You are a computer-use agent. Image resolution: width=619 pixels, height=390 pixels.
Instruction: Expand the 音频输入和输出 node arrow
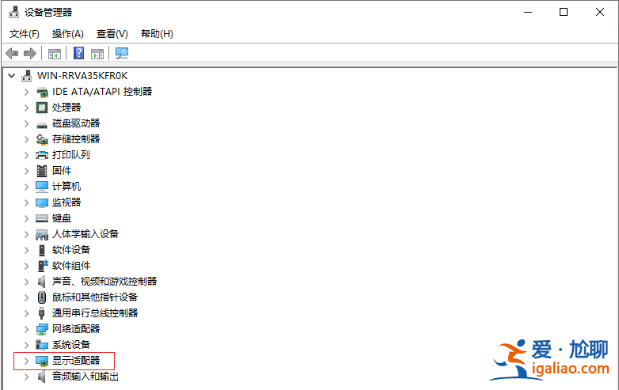click(26, 377)
